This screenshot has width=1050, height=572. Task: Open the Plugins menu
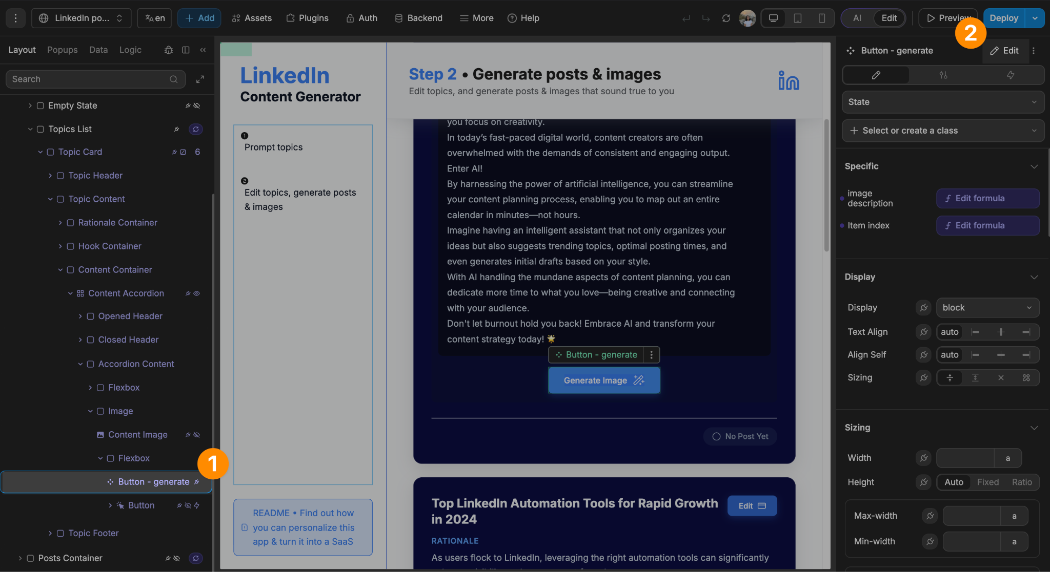[x=307, y=18]
